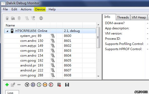The height and width of the screenshot is (94, 149).
Task: Click the 'DDM-aware?' info label
Action: [x=115, y=23]
